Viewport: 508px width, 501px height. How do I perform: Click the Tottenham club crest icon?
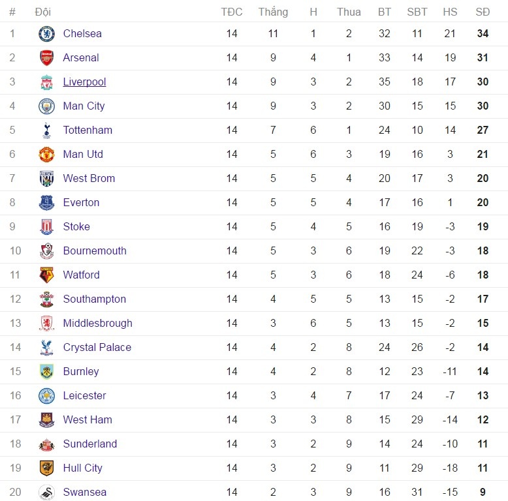tap(46, 130)
